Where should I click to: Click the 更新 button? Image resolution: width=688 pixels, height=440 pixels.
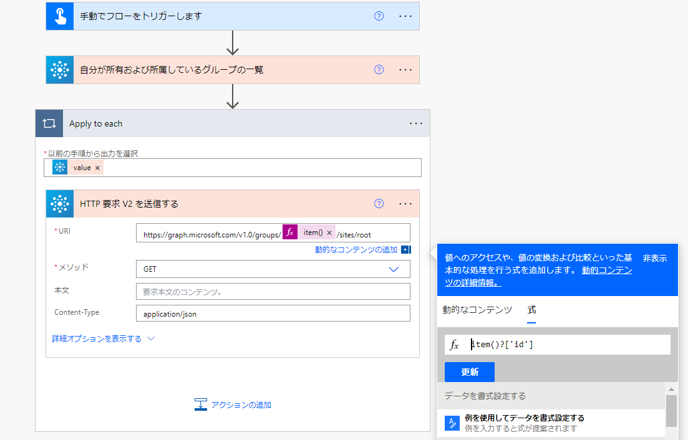[x=470, y=372]
